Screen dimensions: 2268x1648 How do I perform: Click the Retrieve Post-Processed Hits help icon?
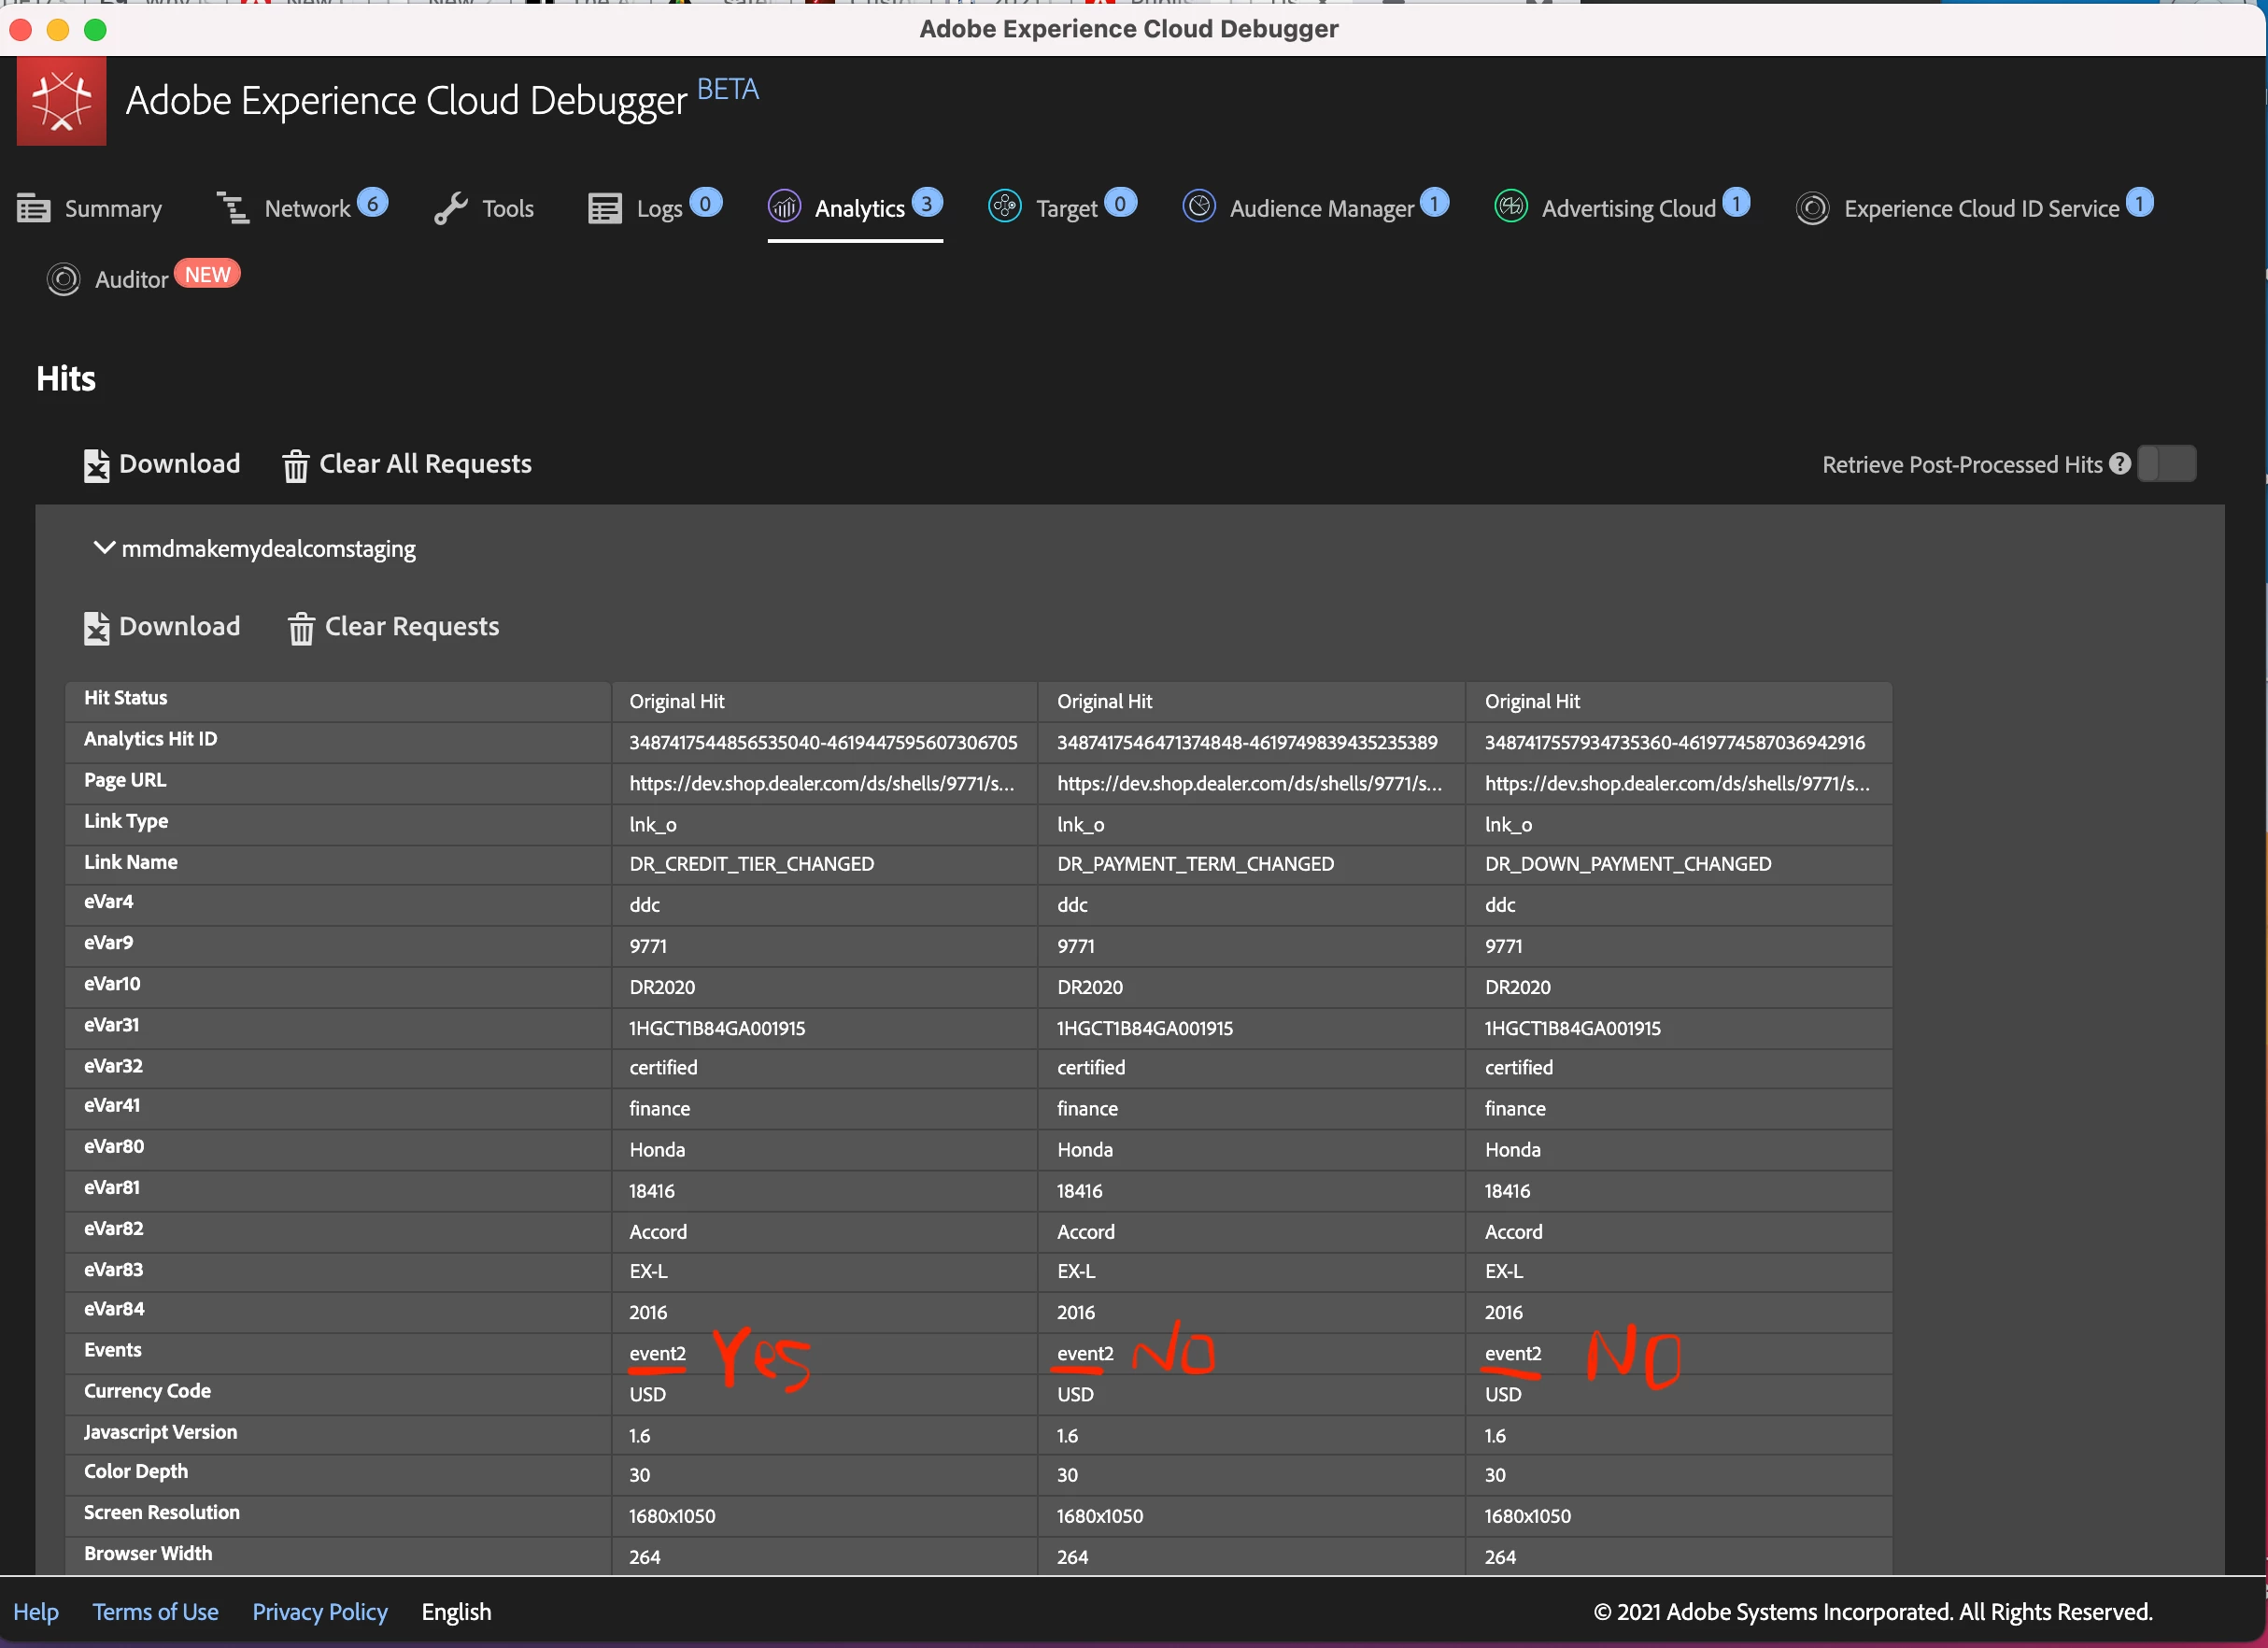[x=2120, y=464]
